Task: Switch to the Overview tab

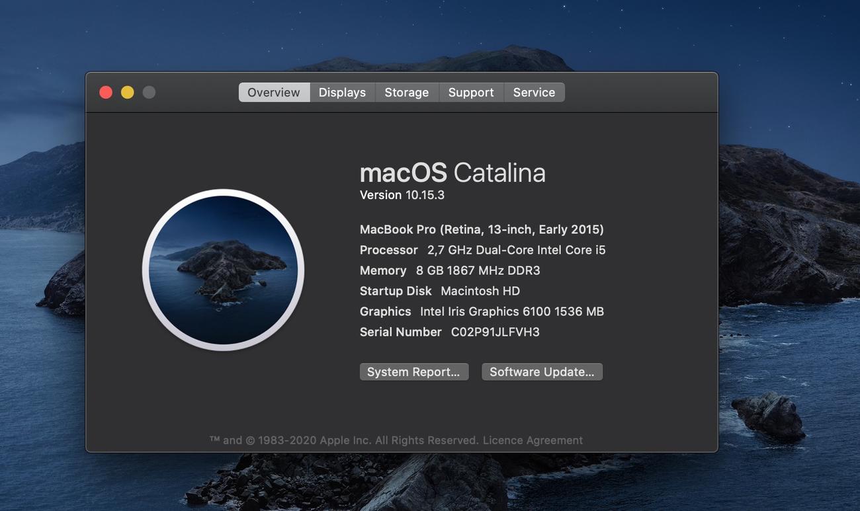Action: click(x=274, y=93)
